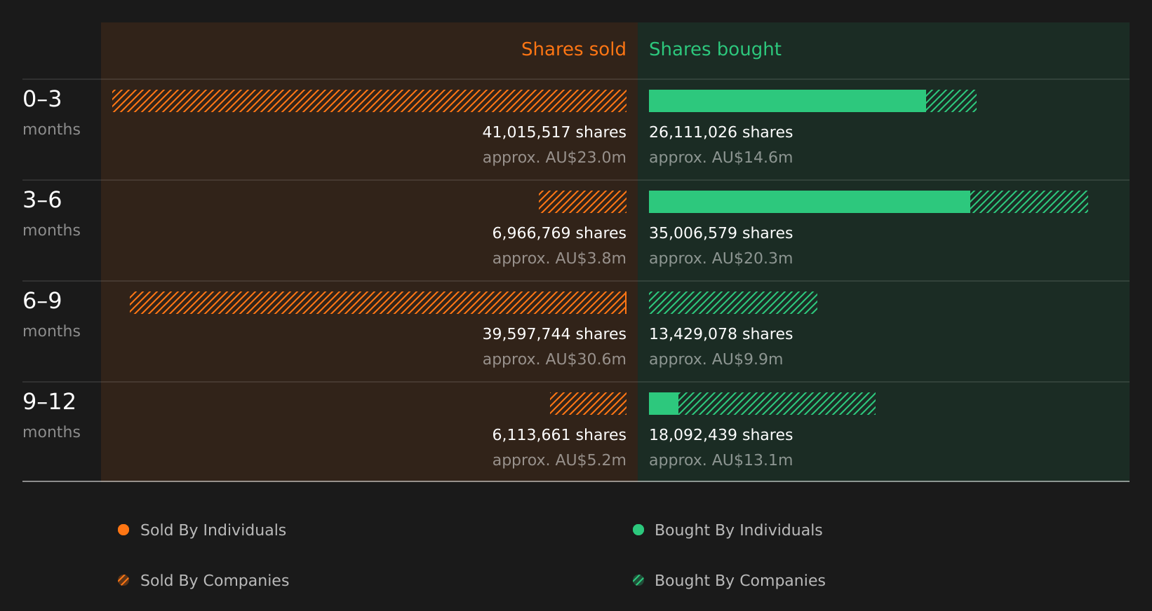Click the 26,111,026 shares value
The width and height of the screenshot is (1152, 611).
[721, 132]
